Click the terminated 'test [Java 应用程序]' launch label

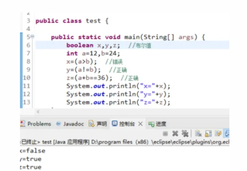coord(66,142)
